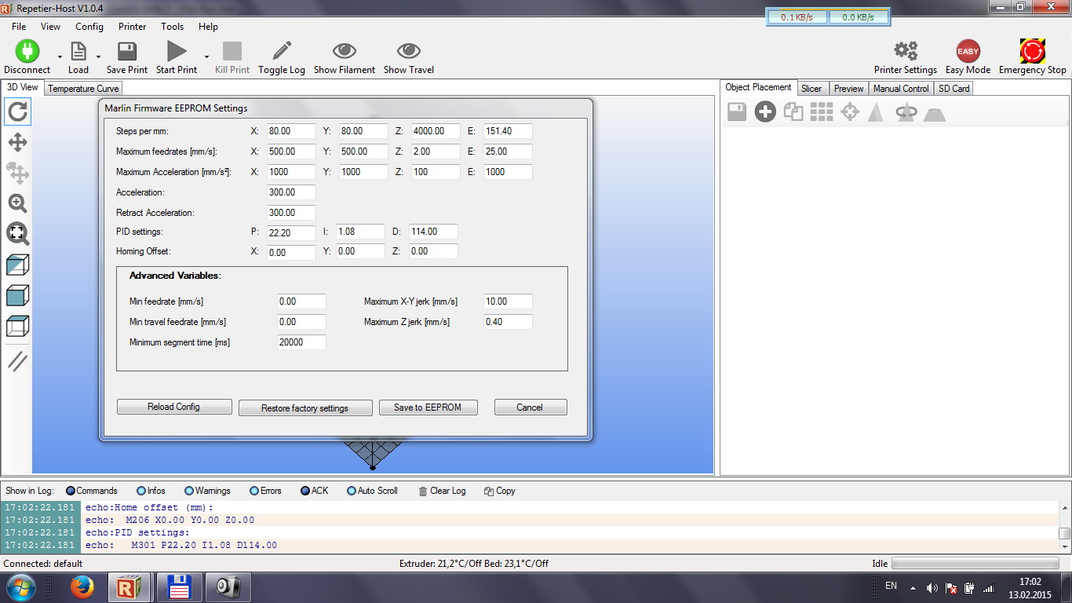The height and width of the screenshot is (603, 1072).
Task: Toggle the Errors log filter
Action: 265,491
